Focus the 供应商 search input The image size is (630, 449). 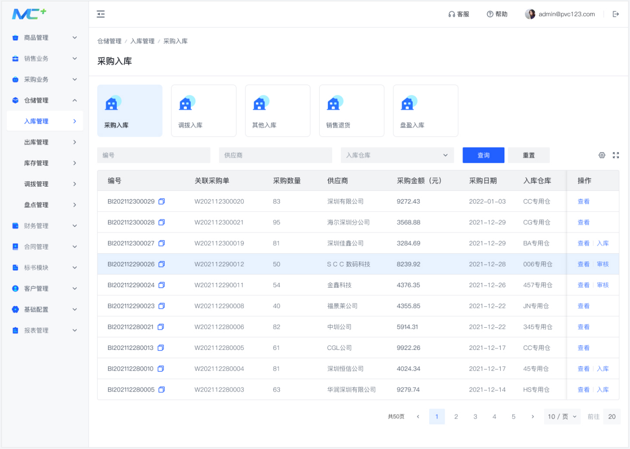[275, 155]
